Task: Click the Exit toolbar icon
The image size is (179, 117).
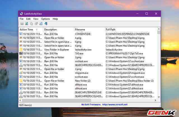Action: 46,24
